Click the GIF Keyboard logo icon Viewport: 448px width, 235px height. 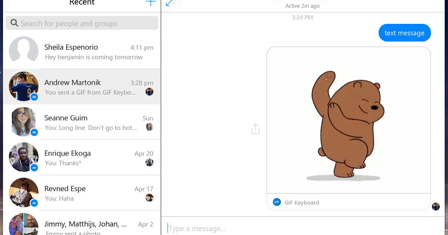pyautogui.click(x=277, y=202)
